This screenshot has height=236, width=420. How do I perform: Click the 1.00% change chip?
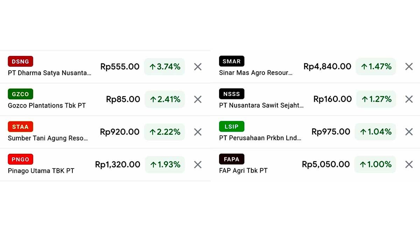click(375, 164)
